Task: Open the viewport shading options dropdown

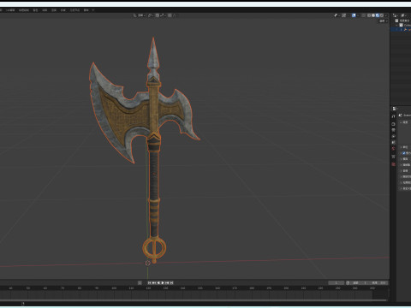Action: tap(386, 15)
